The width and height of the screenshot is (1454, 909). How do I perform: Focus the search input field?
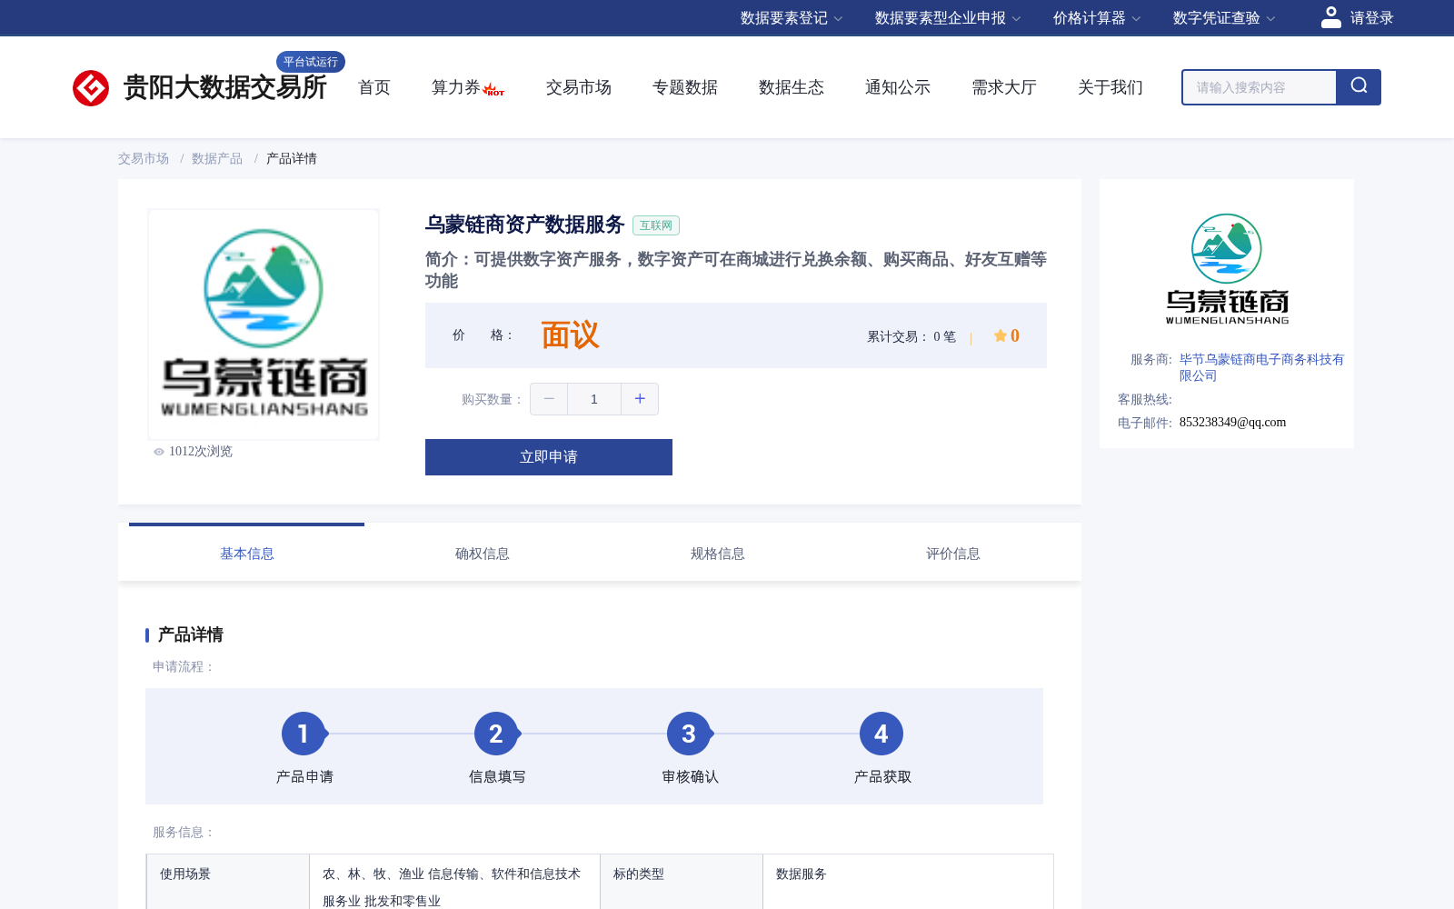(x=1260, y=87)
